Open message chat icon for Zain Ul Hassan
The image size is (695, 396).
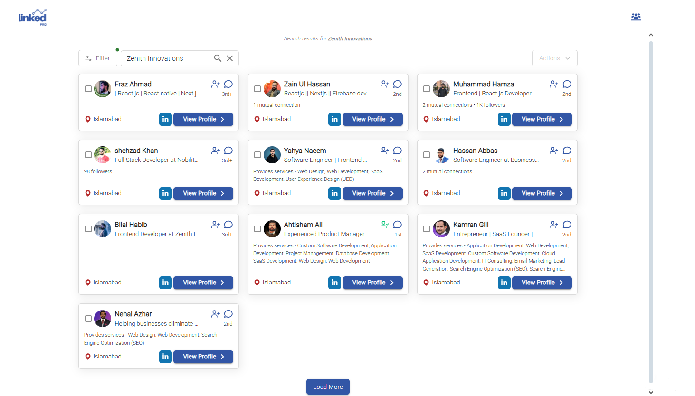pyautogui.click(x=398, y=84)
